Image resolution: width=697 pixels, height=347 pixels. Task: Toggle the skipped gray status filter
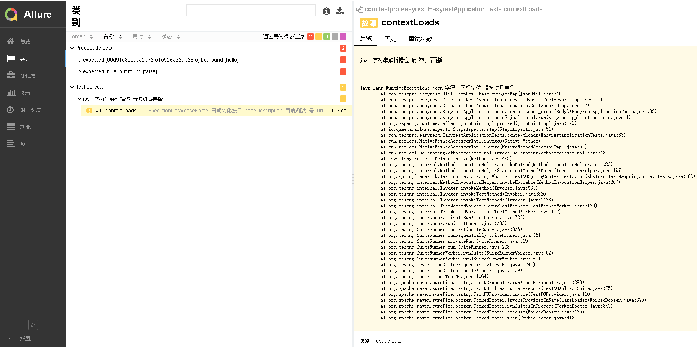(335, 36)
